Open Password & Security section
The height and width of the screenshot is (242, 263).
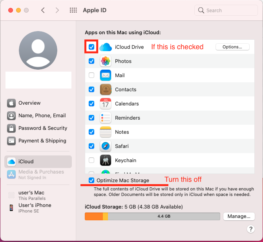tap(38, 128)
